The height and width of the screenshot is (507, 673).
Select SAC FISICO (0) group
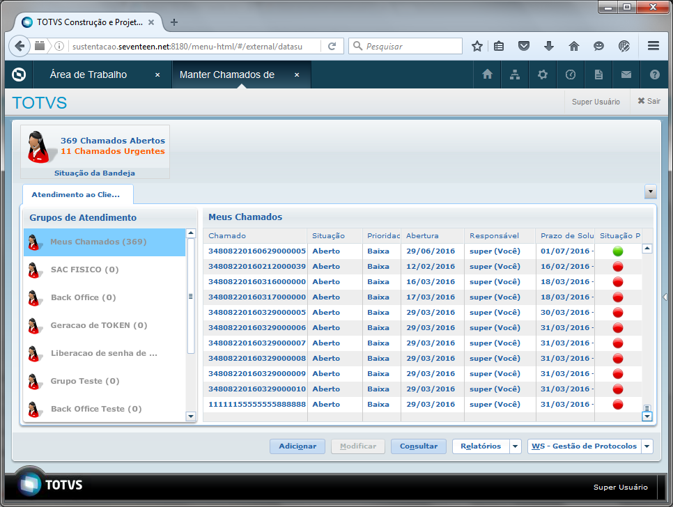point(105,270)
